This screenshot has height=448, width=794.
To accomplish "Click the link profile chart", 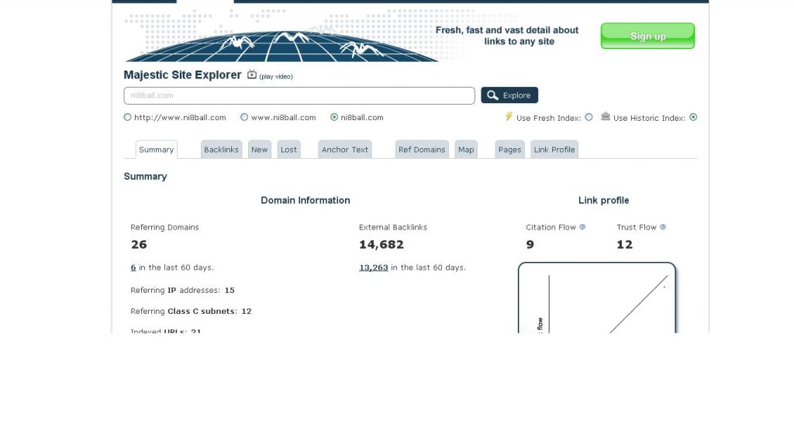I will pyautogui.click(x=597, y=298).
